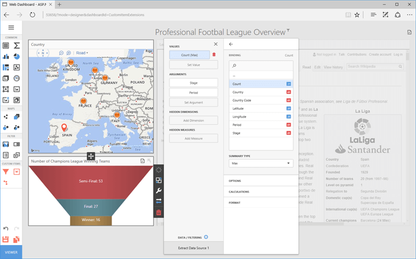The width and height of the screenshot is (416, 259).
Task: Switch to Viewer mode
Action: pyautogui.click(x=11, y=252)
